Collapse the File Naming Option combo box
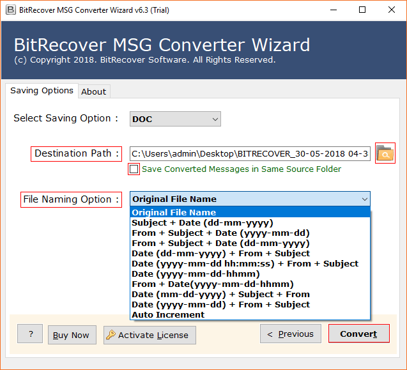The image size is (407, 370). (250, 199)
